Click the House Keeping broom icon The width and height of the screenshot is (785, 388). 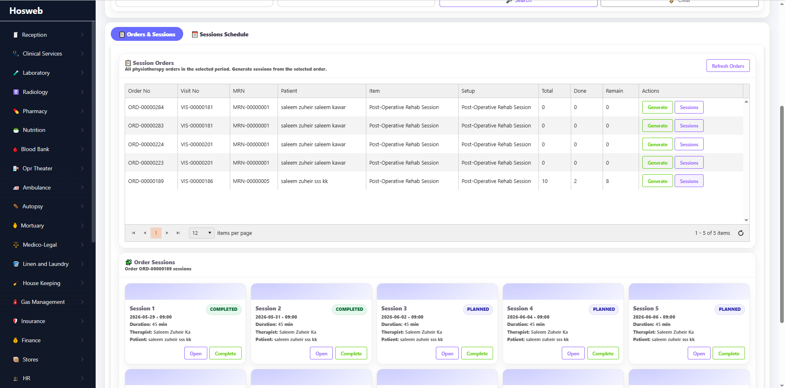[16, 283]
